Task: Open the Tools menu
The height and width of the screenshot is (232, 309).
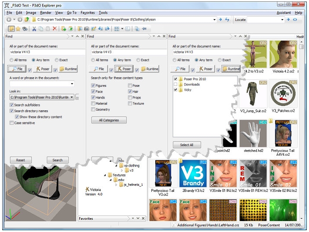Action: [x=103, y=13]
